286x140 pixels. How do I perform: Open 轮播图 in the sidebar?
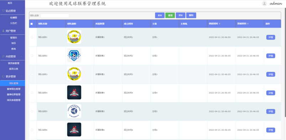pyautogui.click(x=14, y=18)
